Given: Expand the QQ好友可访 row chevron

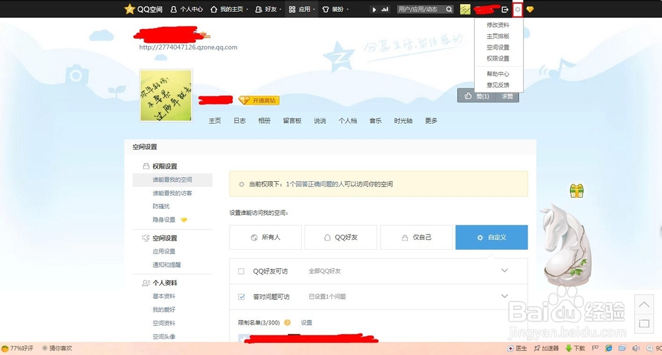Looking at the screenshot, I should 504,271.
